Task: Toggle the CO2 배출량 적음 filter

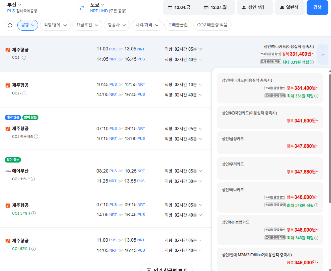Action: (212, 25)
